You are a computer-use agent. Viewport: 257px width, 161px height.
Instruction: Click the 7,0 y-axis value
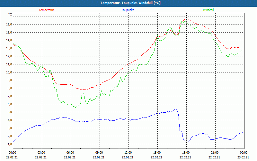tap(10, 96)
